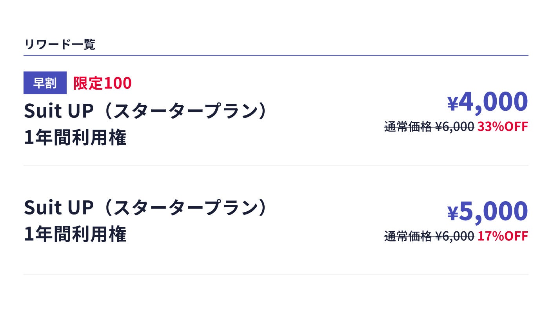This screenshot has height=310, width=552.
Task: Click the red 限定100 label
Action: [x=102, y=83]
